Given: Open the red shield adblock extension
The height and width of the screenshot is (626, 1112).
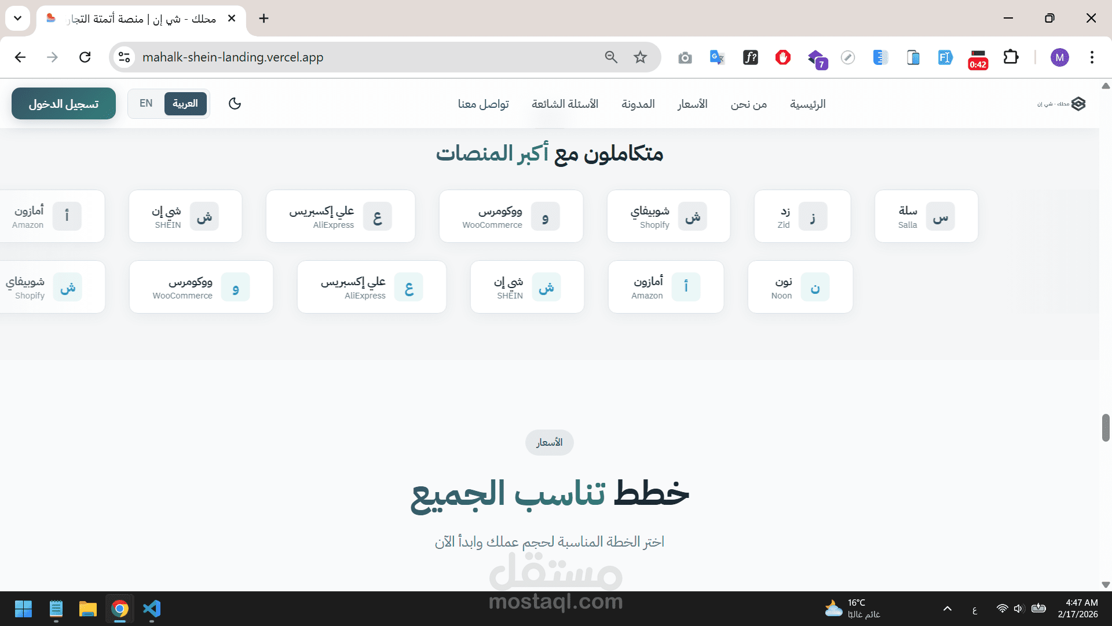Looking at the screenshot, I should coord(783,57).
